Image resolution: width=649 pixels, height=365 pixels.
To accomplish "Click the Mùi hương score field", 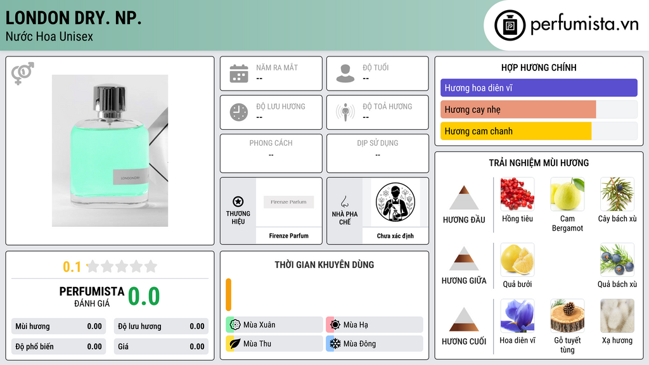I will pyautogui.click(x=58, y=326).
